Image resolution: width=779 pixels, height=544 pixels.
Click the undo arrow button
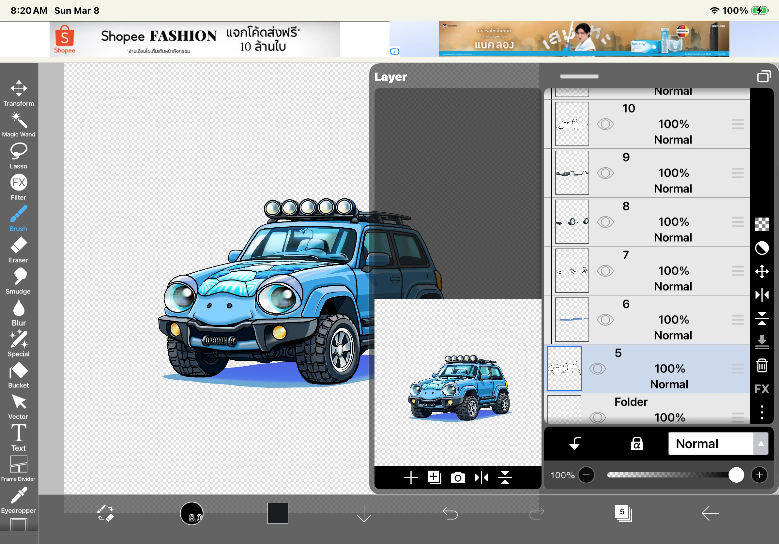pos(450,513)
